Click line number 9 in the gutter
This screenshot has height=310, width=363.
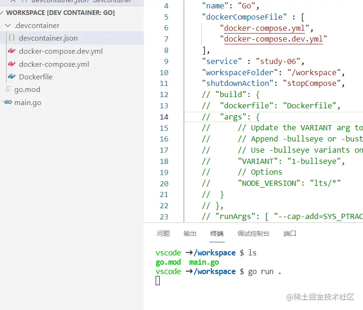(166, 61)
